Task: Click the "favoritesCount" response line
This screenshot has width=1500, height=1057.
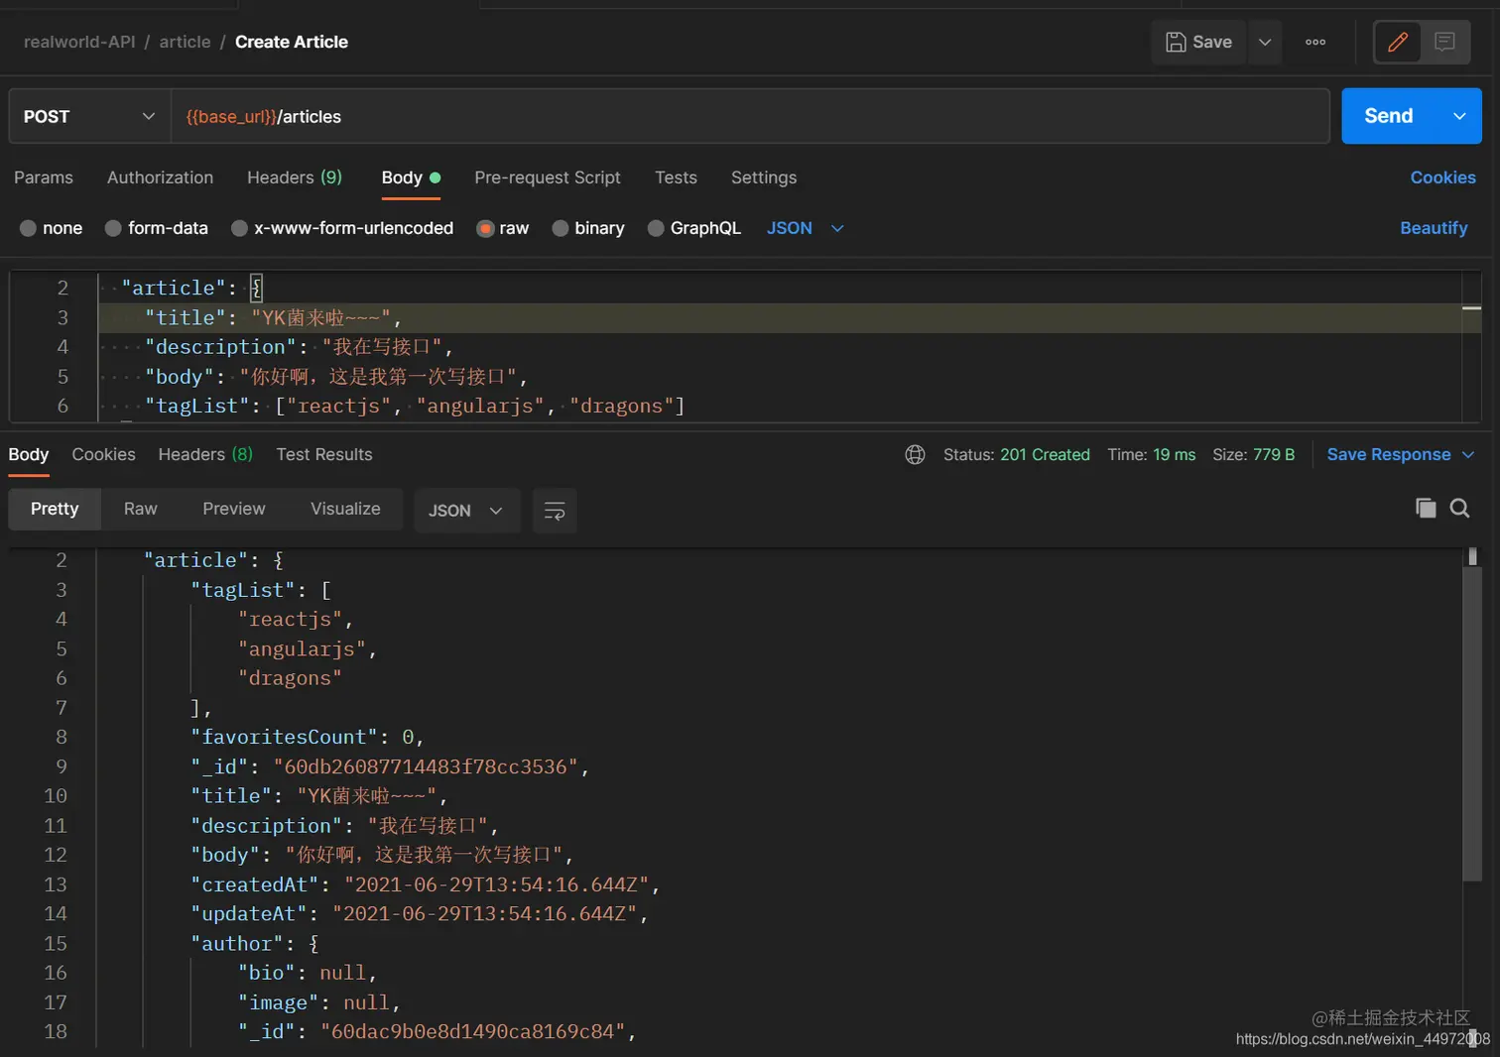Action: tap(308, 737)
